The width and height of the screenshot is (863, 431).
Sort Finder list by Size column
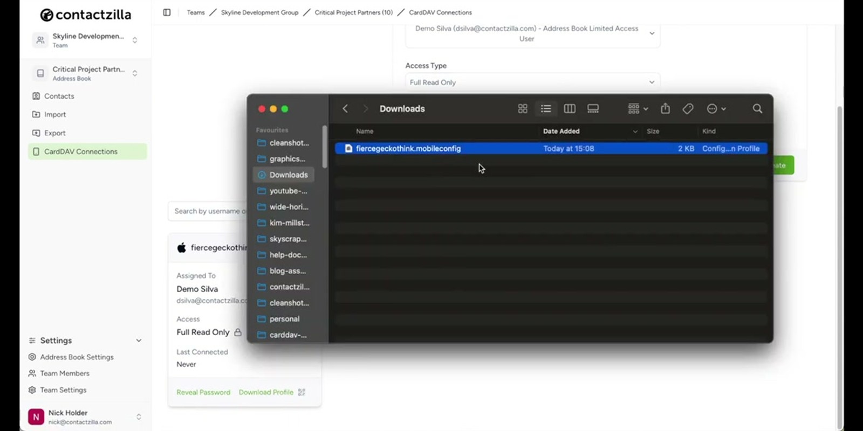[x=653, y=131]
